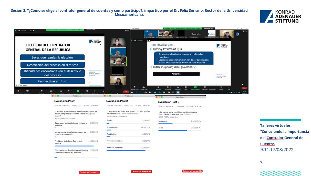Click Detener uso compartido under Evaluación Post 2

141,172
